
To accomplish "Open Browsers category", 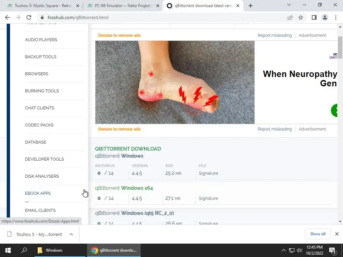I will pyautogui.click(x=37, y=74).
